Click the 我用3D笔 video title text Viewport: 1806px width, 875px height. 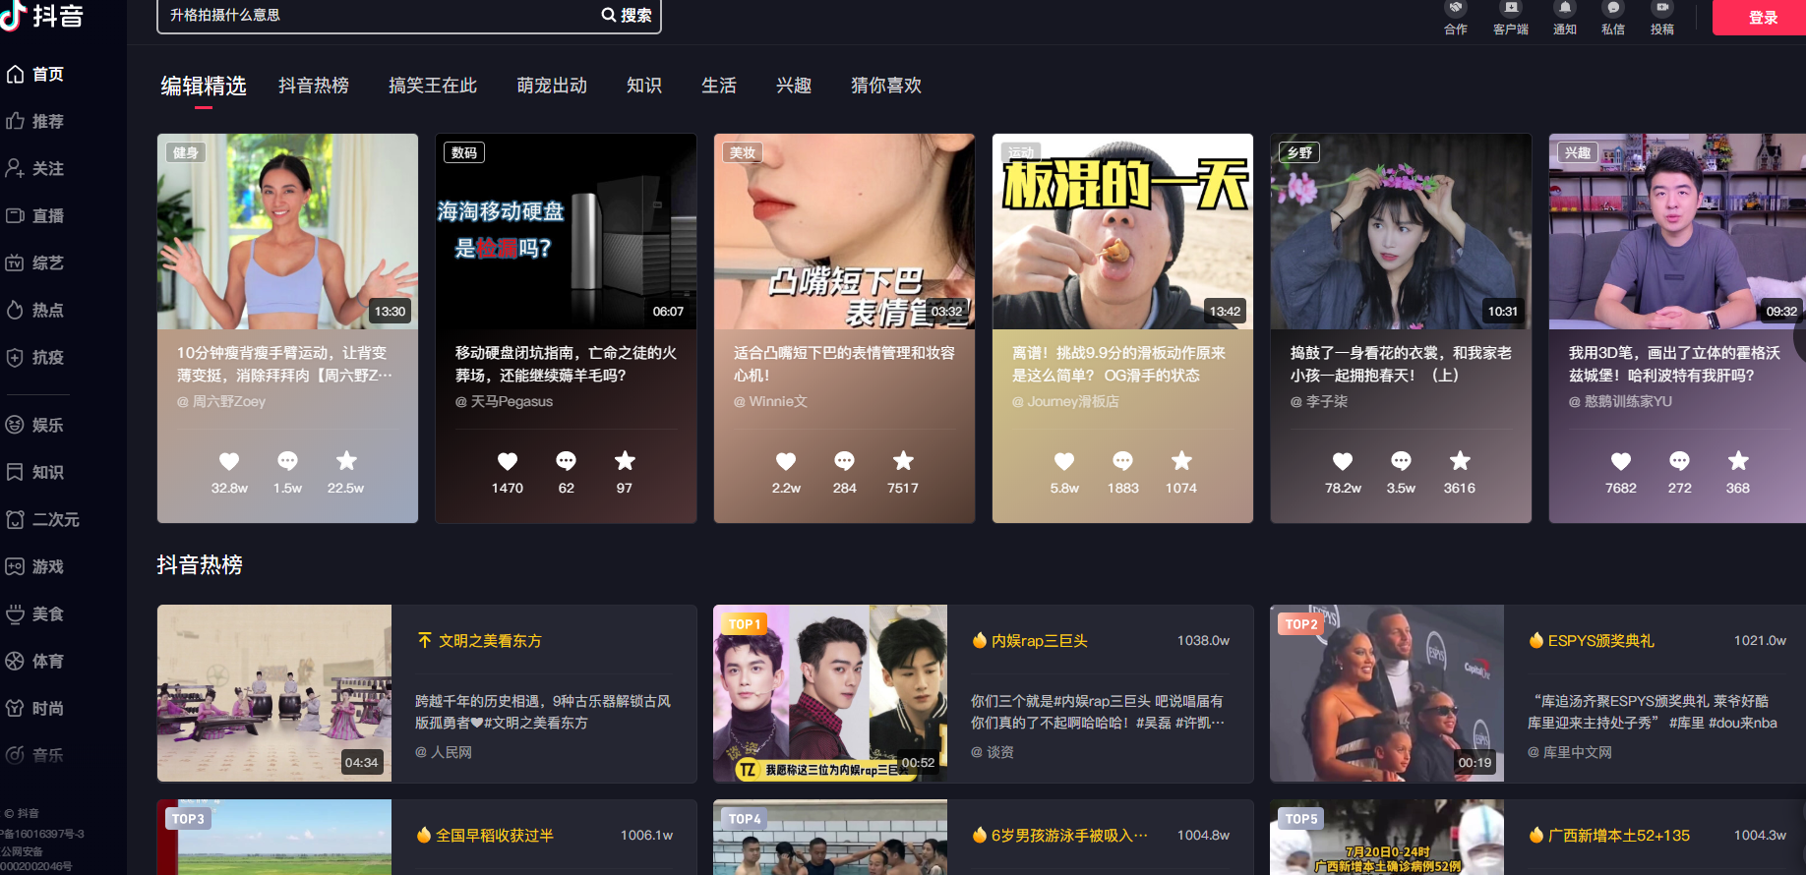[1674, 364]
